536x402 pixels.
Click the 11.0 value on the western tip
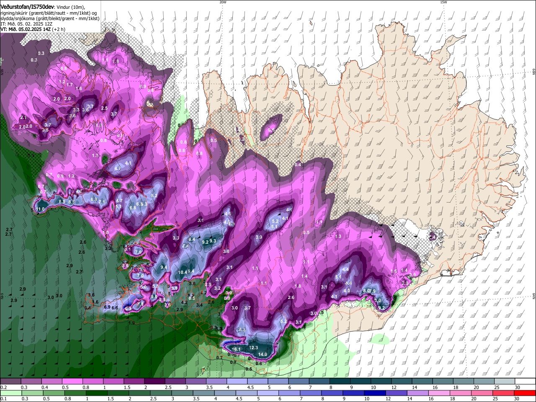pos(41,209)
